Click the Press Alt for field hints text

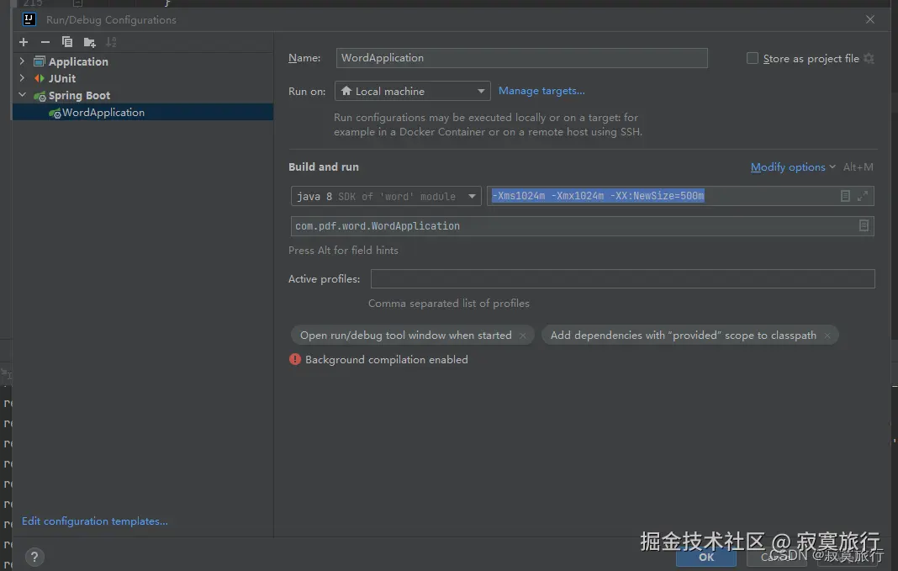(x=343, y=251)
